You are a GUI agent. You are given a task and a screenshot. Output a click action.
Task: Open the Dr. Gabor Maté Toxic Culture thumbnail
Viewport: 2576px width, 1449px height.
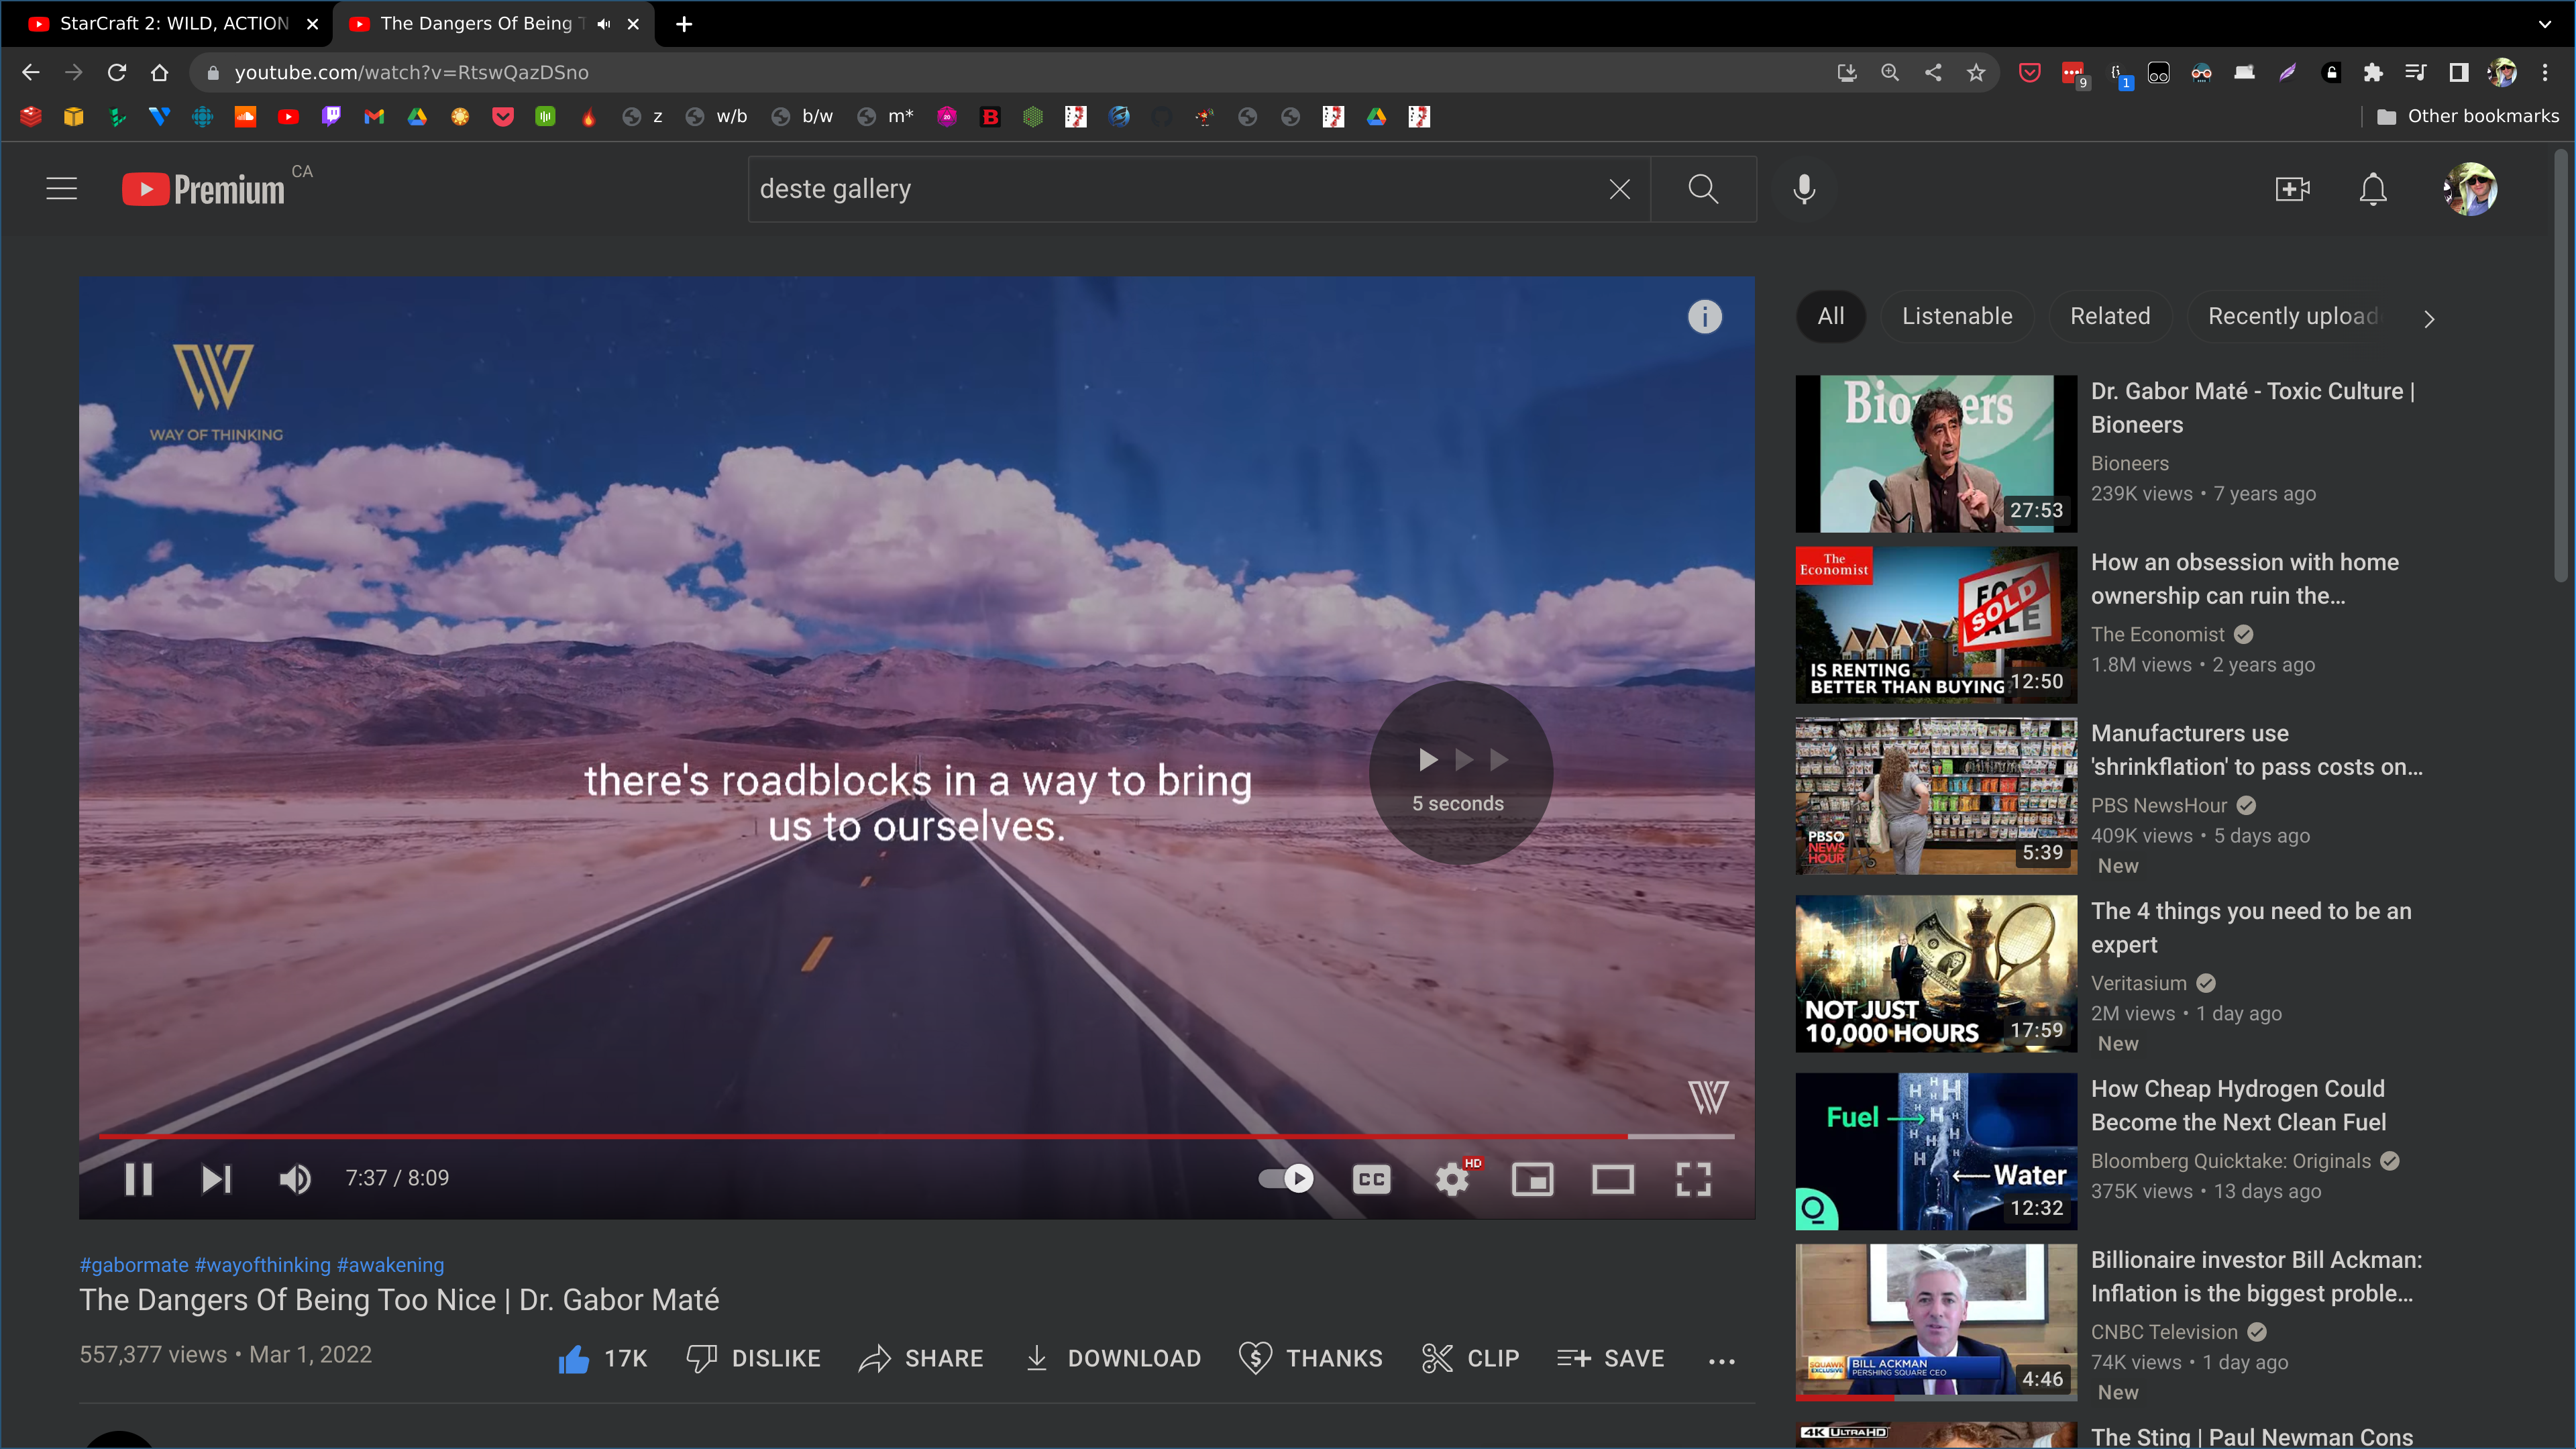(1936, 454)
